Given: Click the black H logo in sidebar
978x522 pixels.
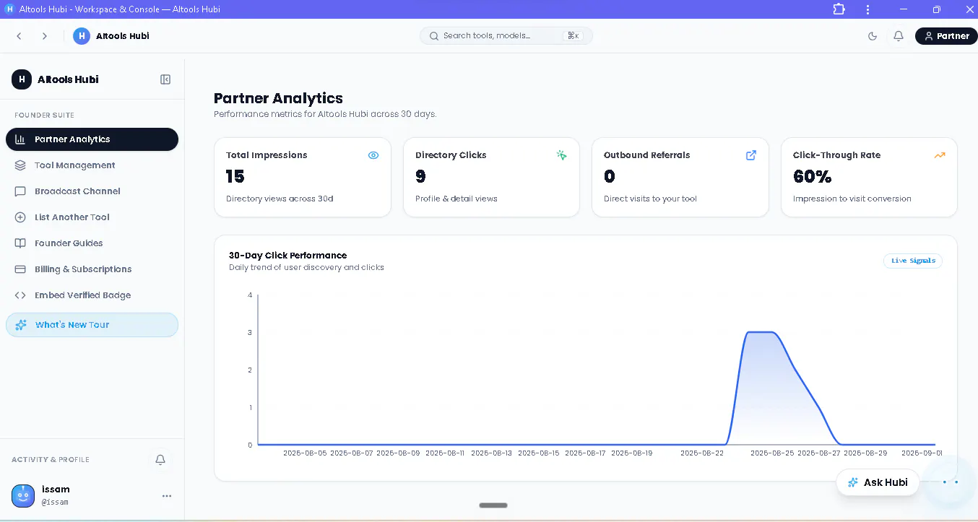Looking at the screenshot, I should (x=22, y=79).
